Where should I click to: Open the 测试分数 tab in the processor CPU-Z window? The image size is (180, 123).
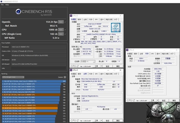point(109,19)
